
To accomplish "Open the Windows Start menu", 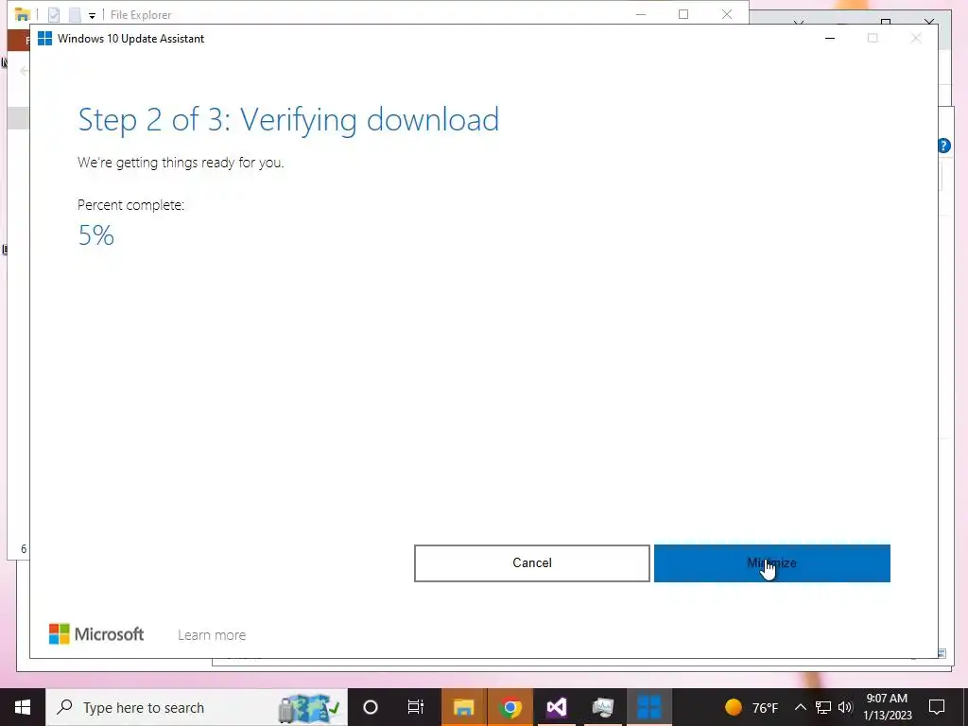I will tap(23, 707).
